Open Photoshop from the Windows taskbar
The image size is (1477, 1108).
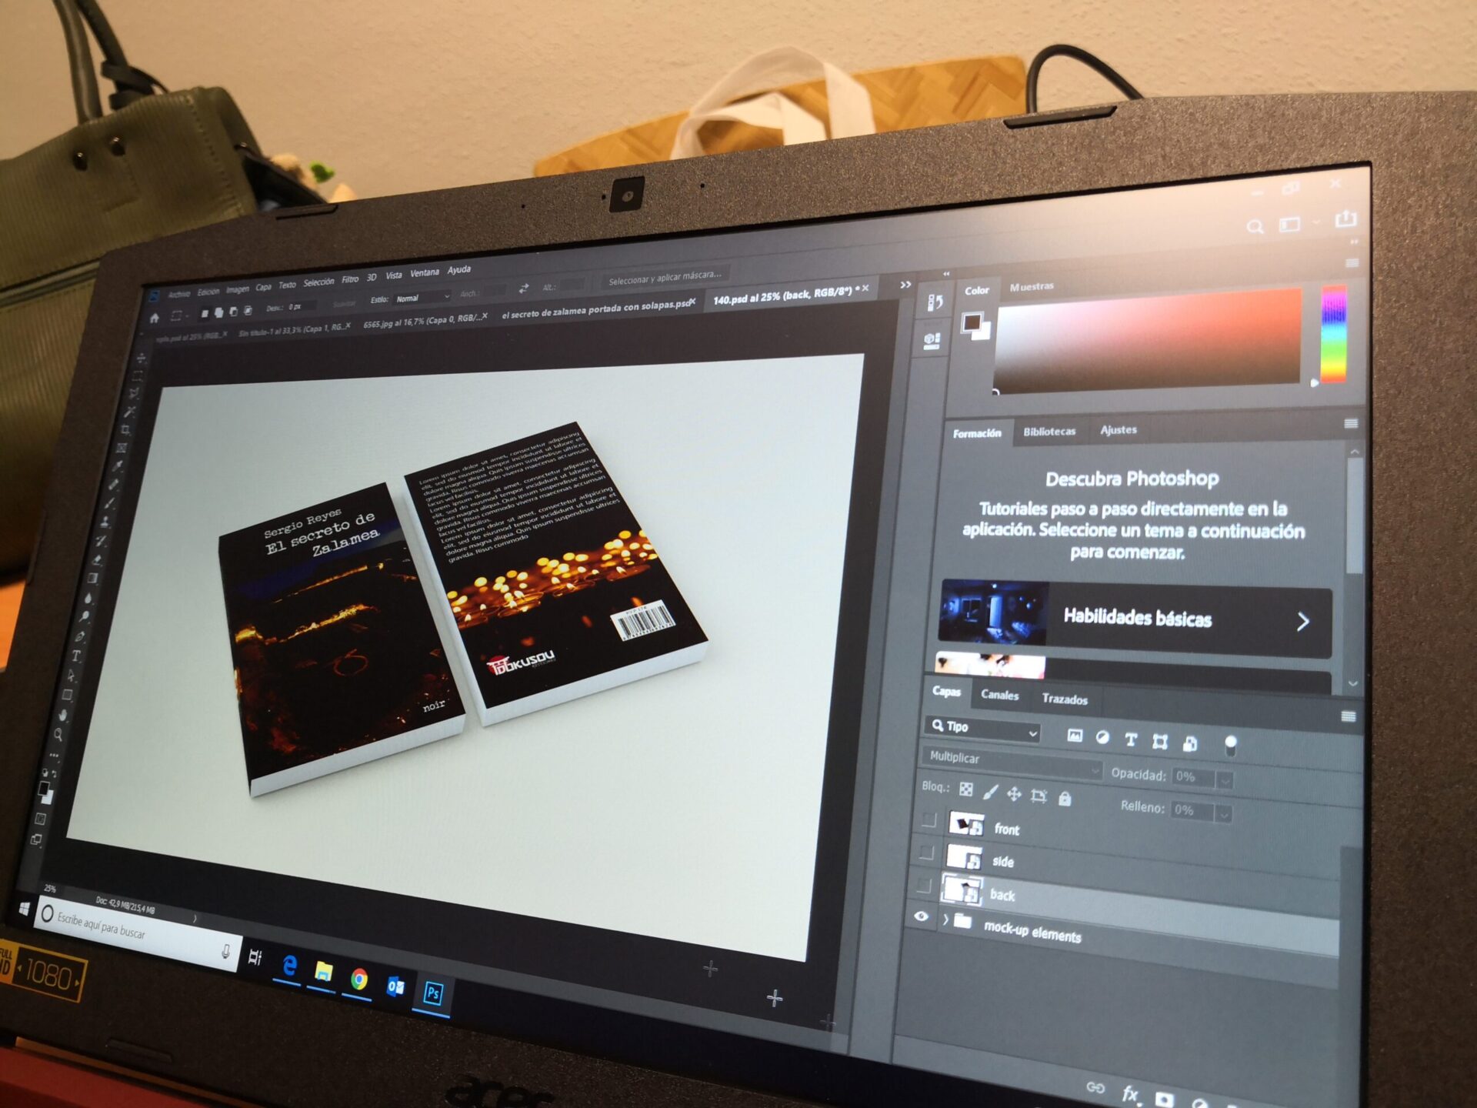tap(433, 993)
